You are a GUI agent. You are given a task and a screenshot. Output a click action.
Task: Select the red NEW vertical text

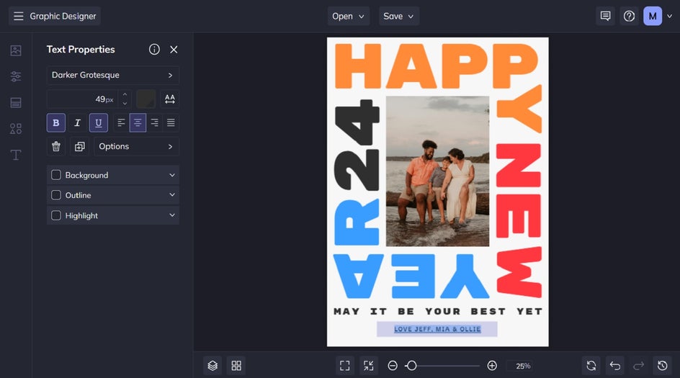click(519, 220)
